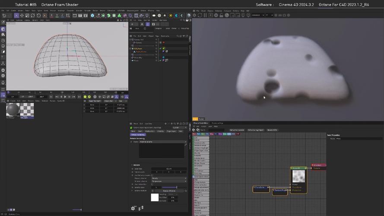The image size is (384, 216).
Task: Toggle the X axis lock icon
Action: (x=51, y=16)
